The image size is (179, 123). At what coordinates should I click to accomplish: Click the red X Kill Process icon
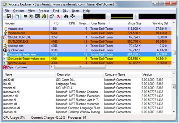pyautogui.click(x=58, y=16)
